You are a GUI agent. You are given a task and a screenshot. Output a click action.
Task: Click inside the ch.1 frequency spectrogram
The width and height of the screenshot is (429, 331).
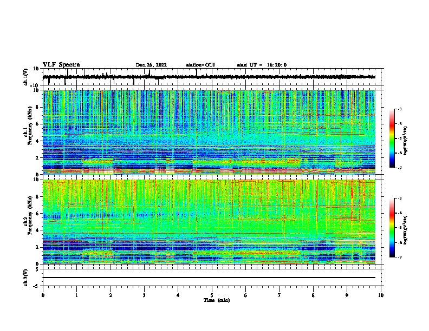212,132
